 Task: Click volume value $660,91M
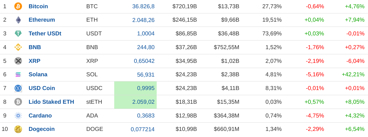click(x=227, y=129)
